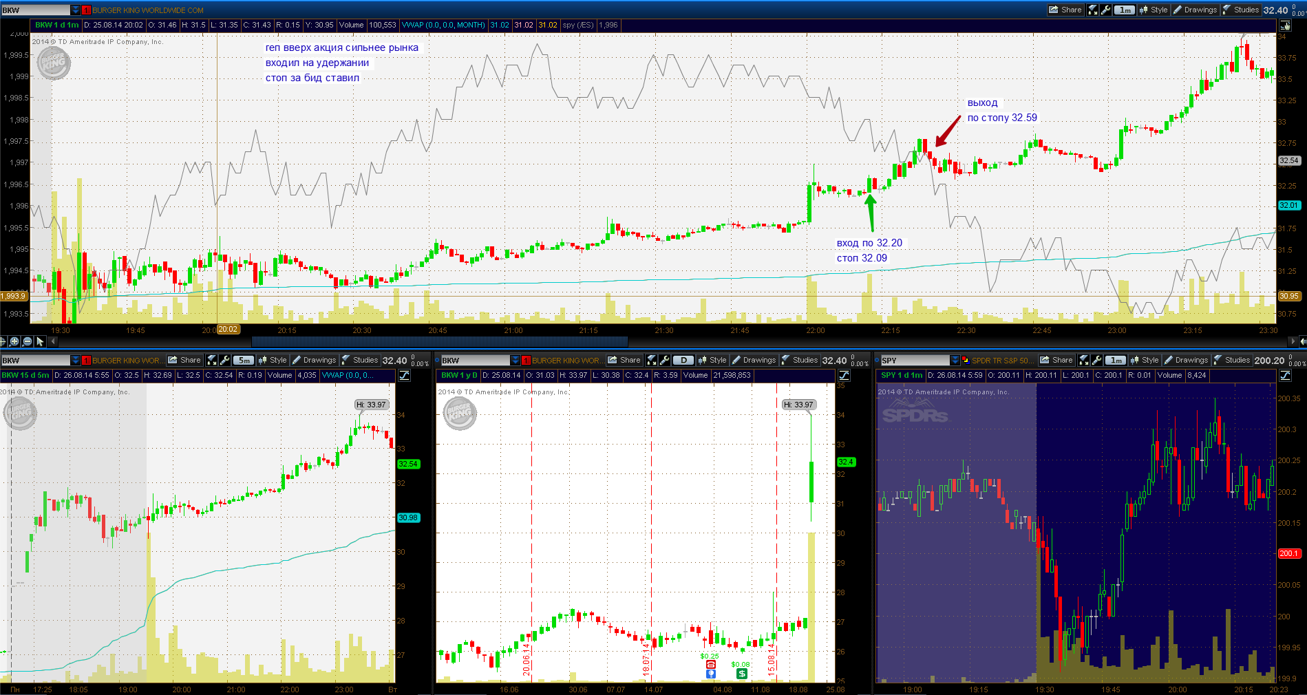1307x695 pixels.
Task: Click the pan drawing hand icon top right
Action: [1284, 25]
